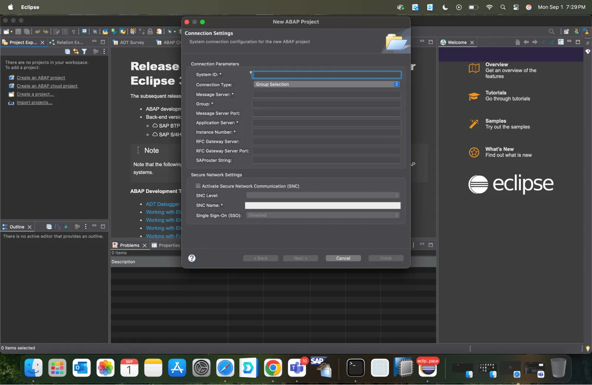Click the SAProuter String field

327,160
